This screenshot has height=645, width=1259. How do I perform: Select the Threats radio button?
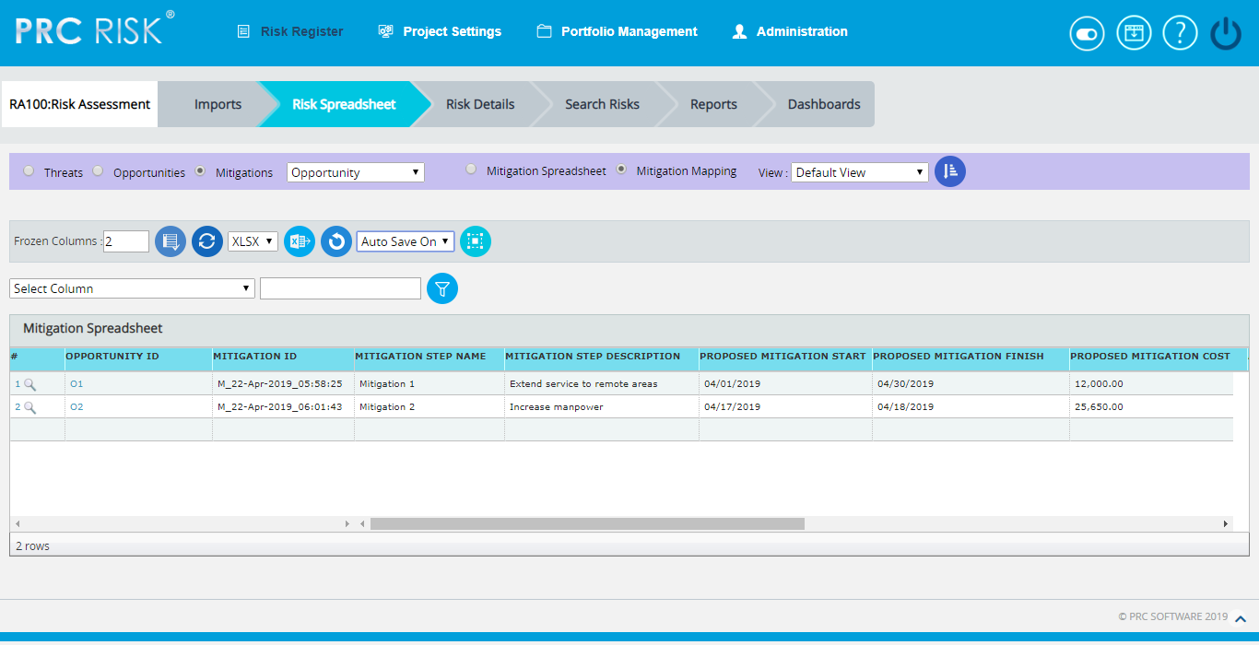tap(29, 171)
